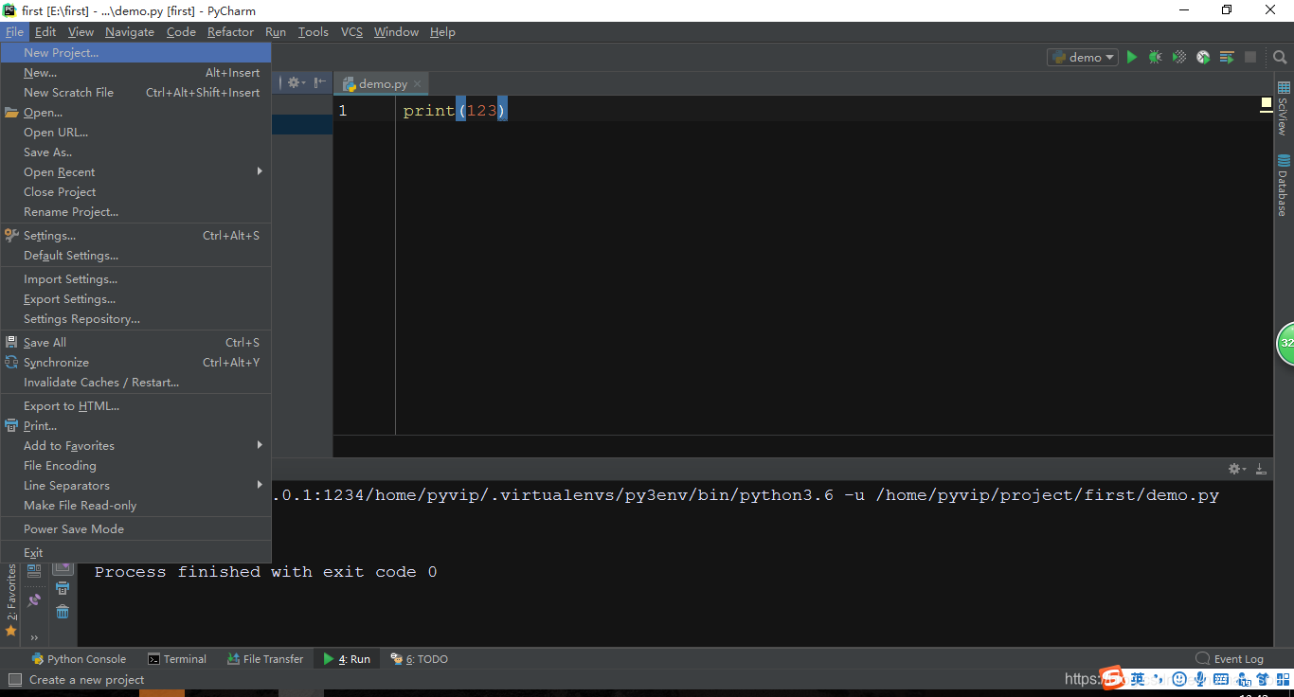Viewport: 1294px width, 697px height.
Task: Choose New Scratch File
Action: coord(136,92)
